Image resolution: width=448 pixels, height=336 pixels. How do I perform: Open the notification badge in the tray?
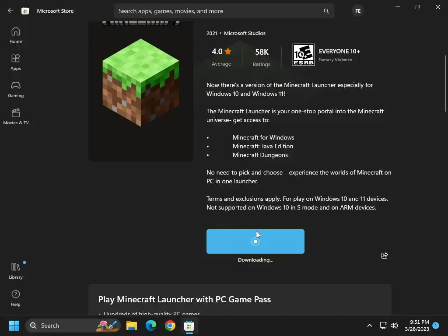tap(436, 325)
